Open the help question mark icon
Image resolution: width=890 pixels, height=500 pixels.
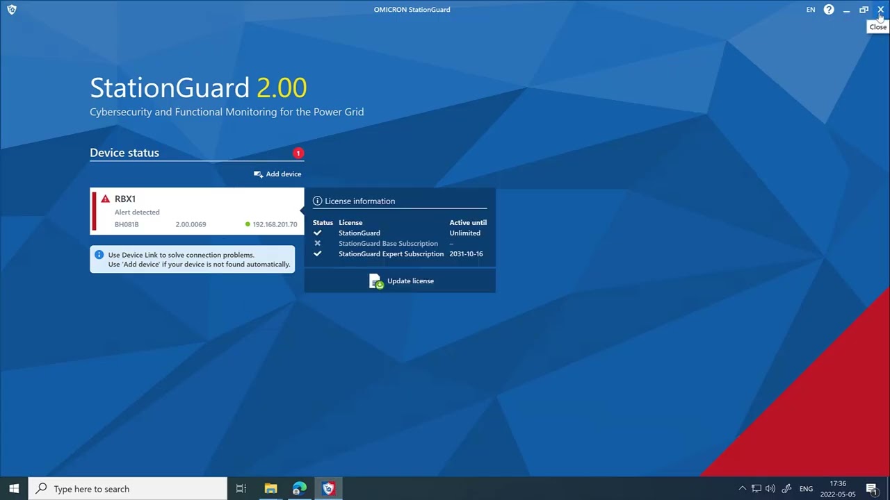point(829,10)
